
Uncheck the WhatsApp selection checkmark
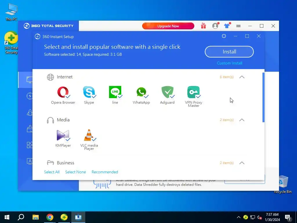point(146,96)
